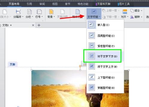Choose 嵌入型 wrapping icon
This screenshot has width=149, height=107.
click(92, 25)
